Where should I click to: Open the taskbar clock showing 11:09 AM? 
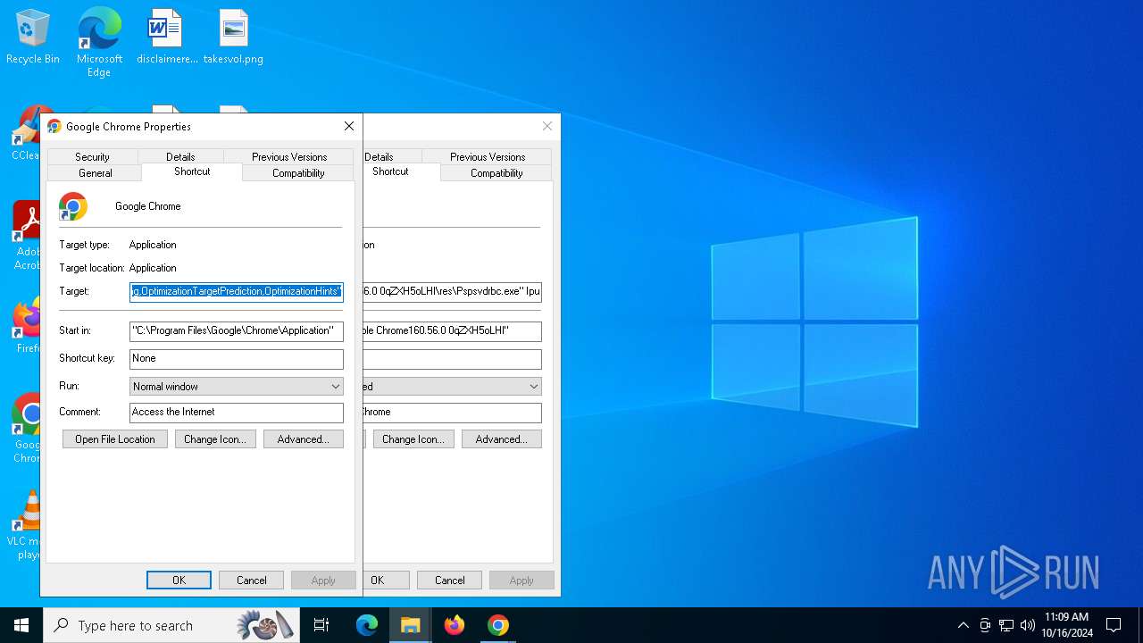[x=1066, y=625]
